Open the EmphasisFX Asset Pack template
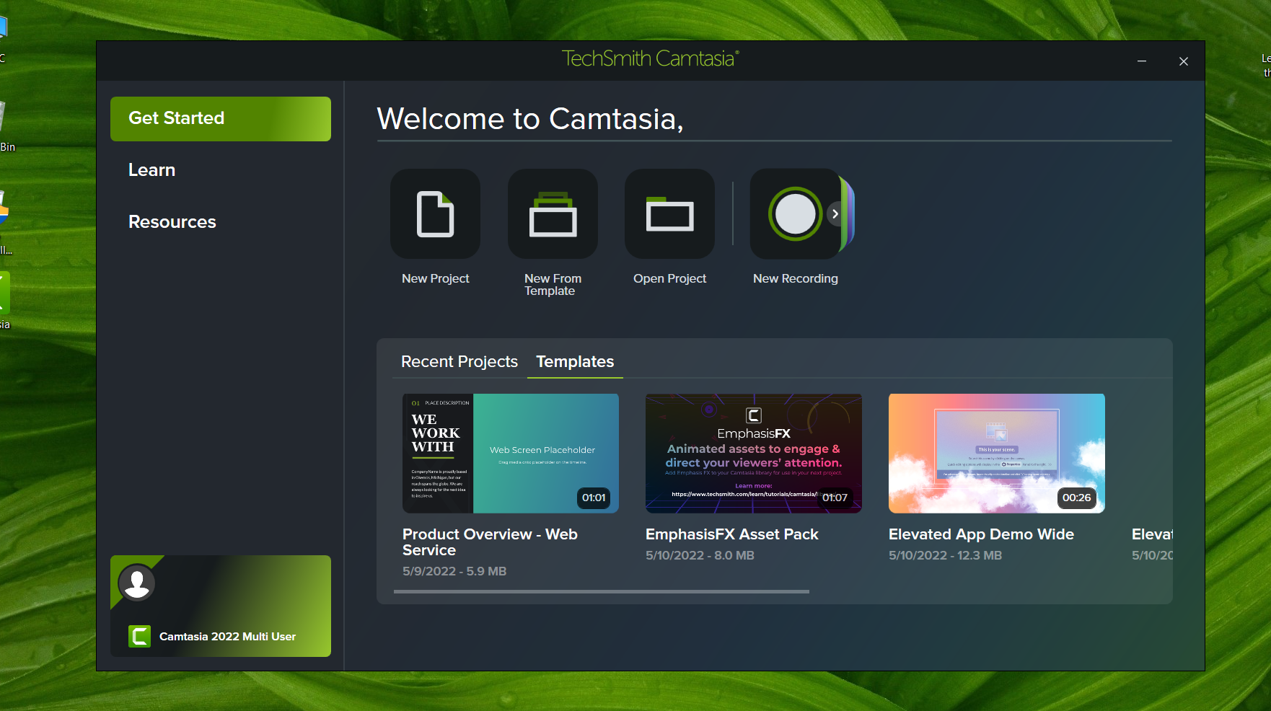 (x=753, y=453)
